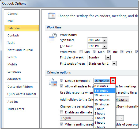This screenshot has width=139, height=129.
Task: Open the Advanced options category
Action: [14, 79]
